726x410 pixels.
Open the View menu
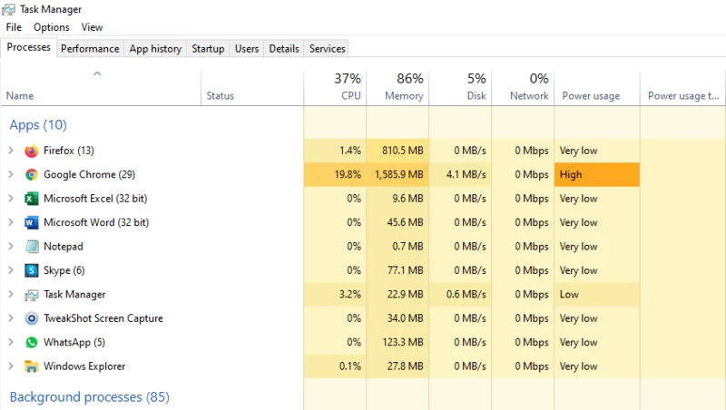[93, 27]
